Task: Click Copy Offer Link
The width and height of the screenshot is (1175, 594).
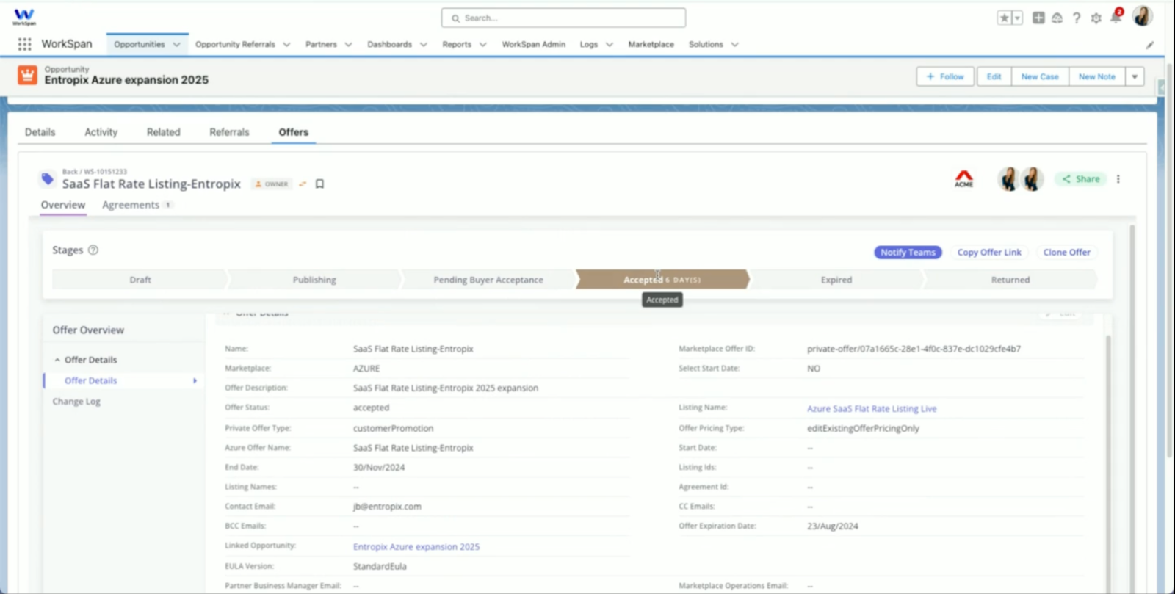Action: 989,253
